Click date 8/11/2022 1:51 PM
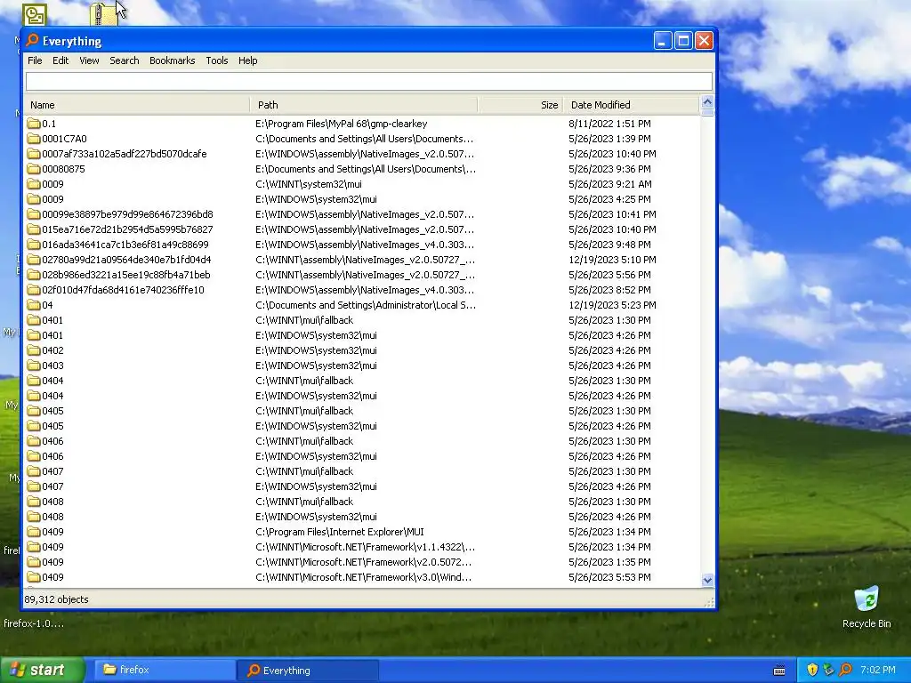The image size is (911, 683). coord(609,124)
